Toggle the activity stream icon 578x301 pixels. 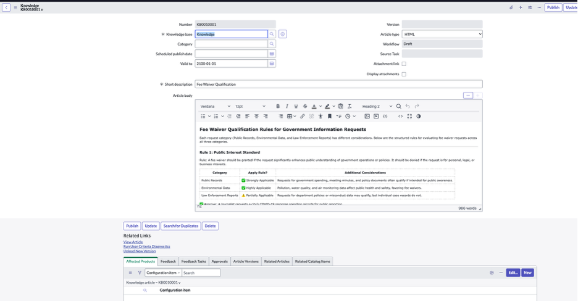[x=521, y=7]
